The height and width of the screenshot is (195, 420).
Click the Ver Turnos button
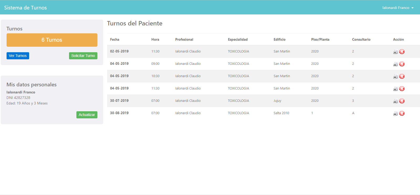pos(18,56)
